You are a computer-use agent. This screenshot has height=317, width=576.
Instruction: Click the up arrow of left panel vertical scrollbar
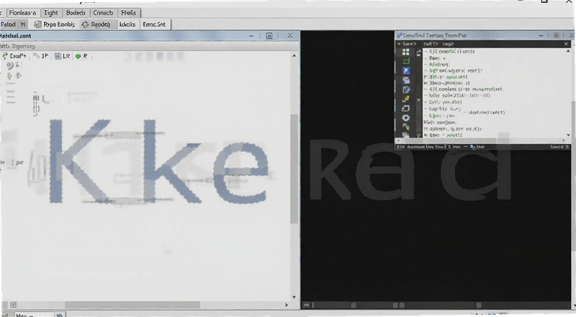[294, 55]
